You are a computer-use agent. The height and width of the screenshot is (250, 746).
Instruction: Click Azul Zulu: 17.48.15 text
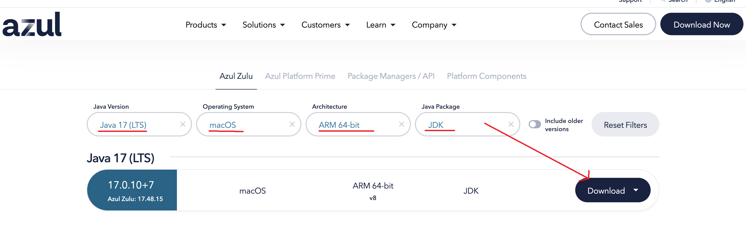135,199
